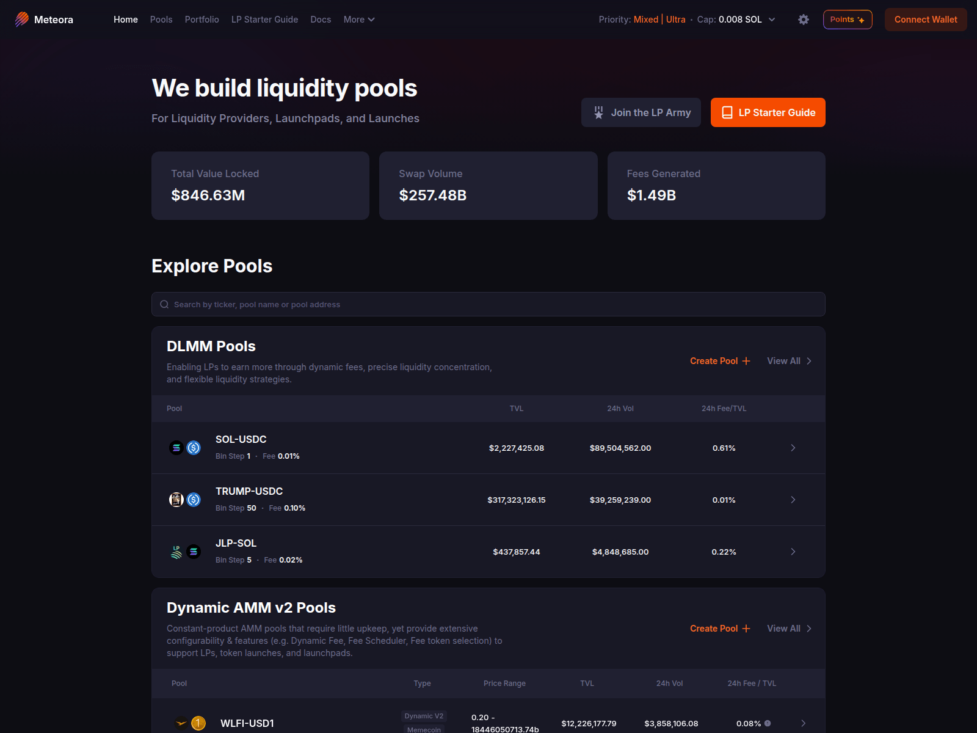Open JLP-SOL row with its chevron

(793, 552)
